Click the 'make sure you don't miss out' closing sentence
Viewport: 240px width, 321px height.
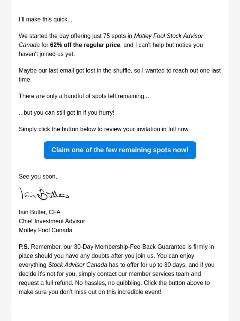click(90, 292)
